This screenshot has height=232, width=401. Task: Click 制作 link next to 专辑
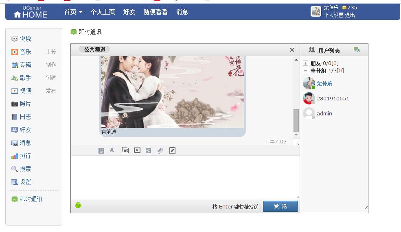point(51,65)
